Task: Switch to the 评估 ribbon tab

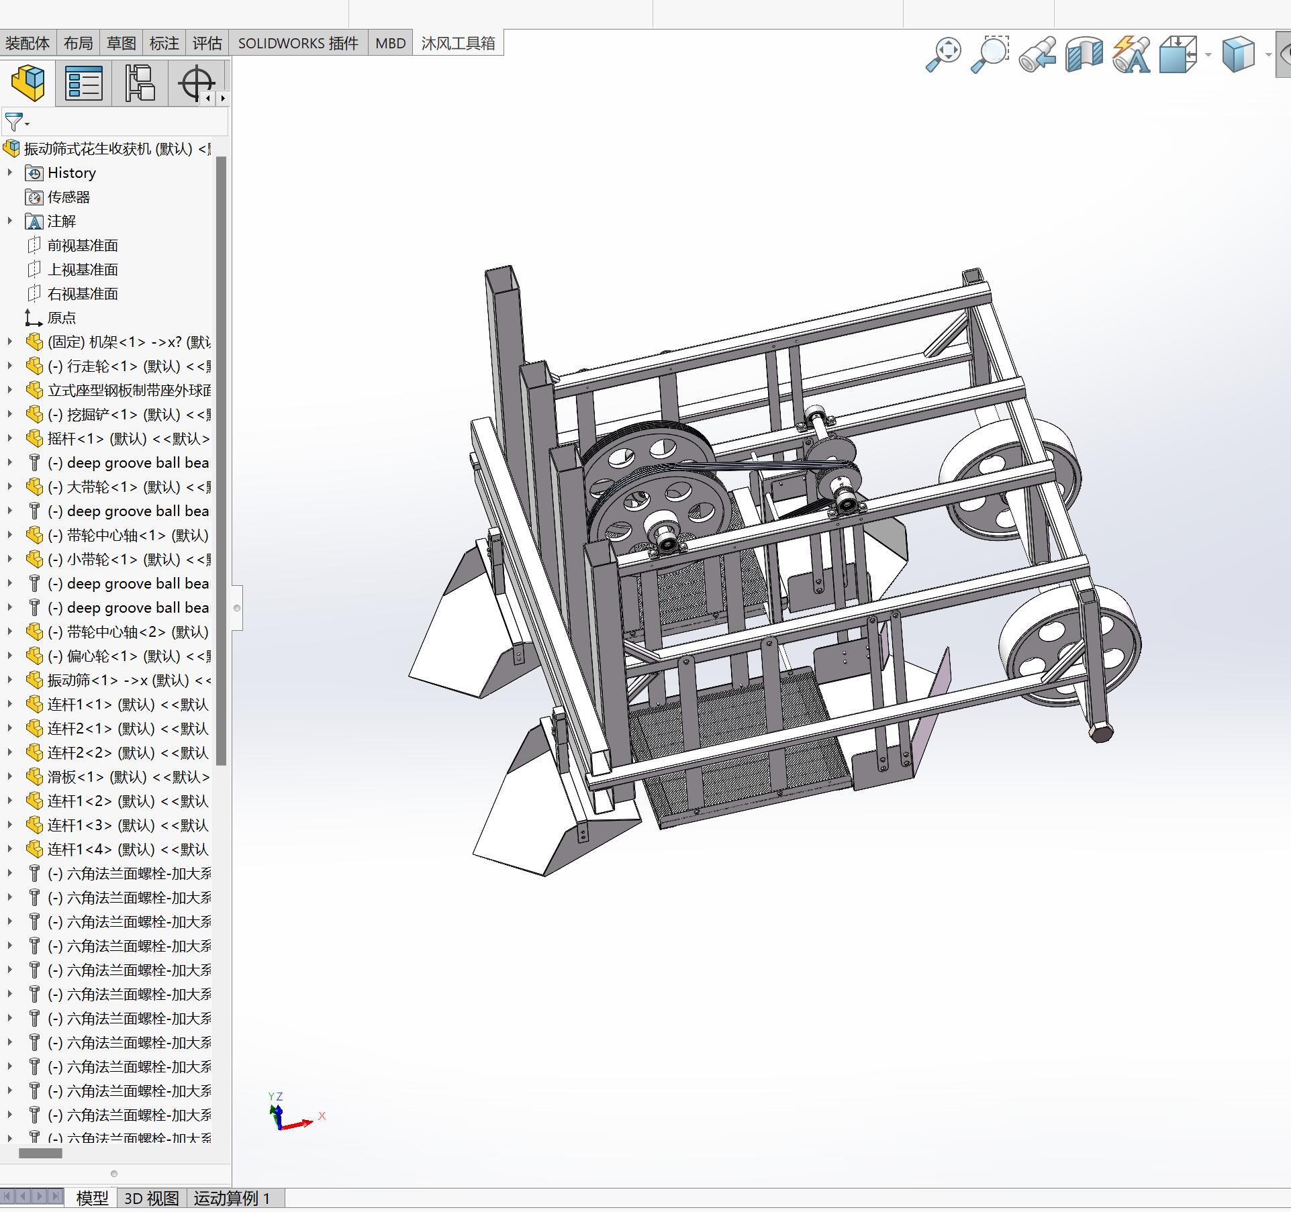Action: point(207,44)
